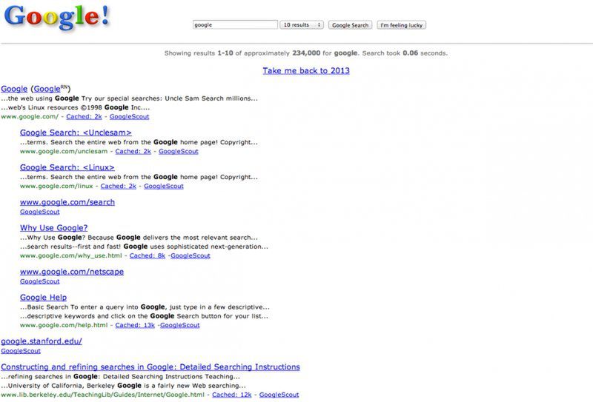Focus the search box containing 'google'
The height and width of the screenshot is (402, 593).
pyautogui.click(x=235, y=24)
